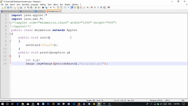Viewport: 188px width, 106px height.
Task: Open the Encoding menu
Action: click(x=26, y=5)
